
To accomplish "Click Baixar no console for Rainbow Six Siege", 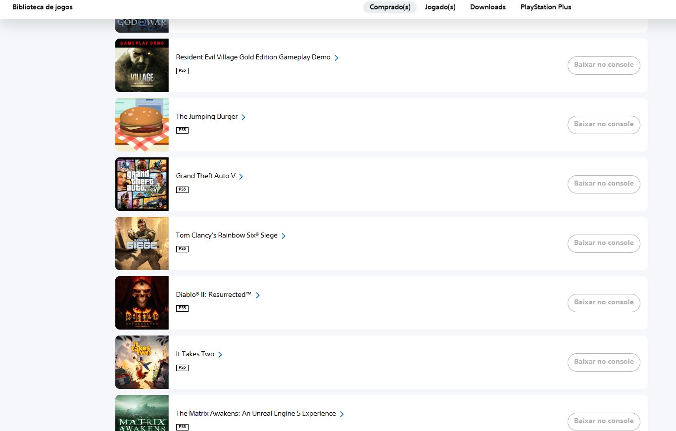I will pos(604,243).
